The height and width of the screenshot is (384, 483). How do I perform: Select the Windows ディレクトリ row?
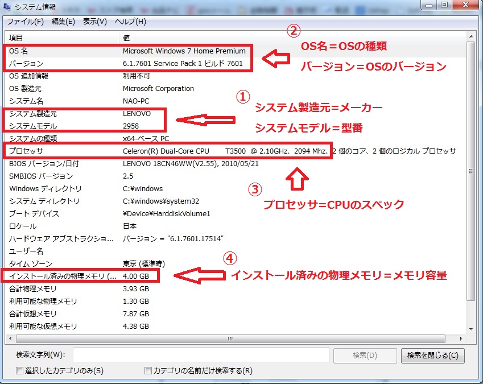pyautogui.click(x=46, y=189)
